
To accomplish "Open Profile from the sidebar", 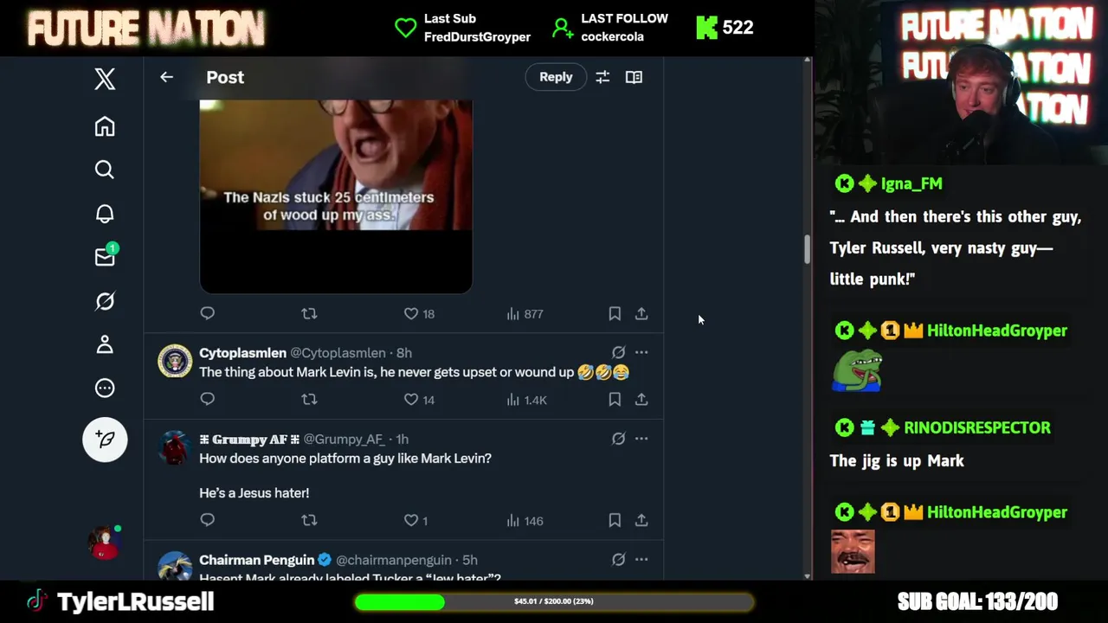I will 105,344.
